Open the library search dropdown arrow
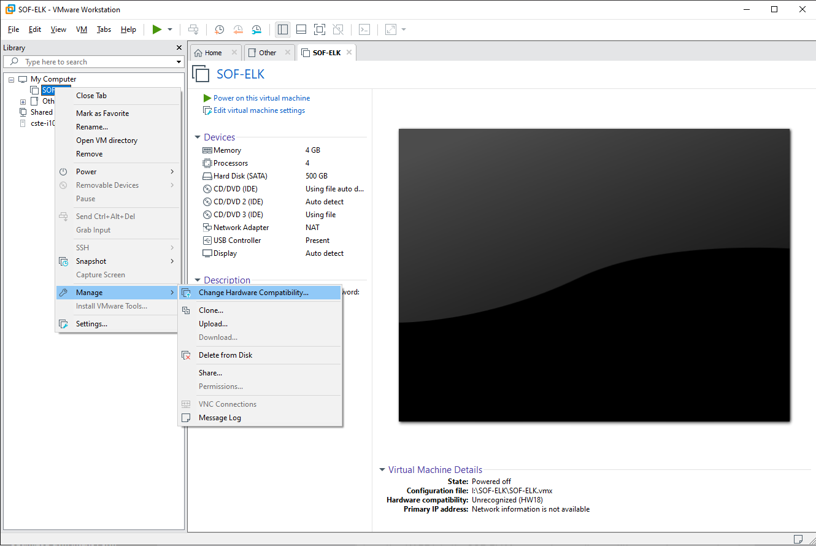Image resolution: width=816 pixels, height=546 pixels. click(x=179, y=62)
